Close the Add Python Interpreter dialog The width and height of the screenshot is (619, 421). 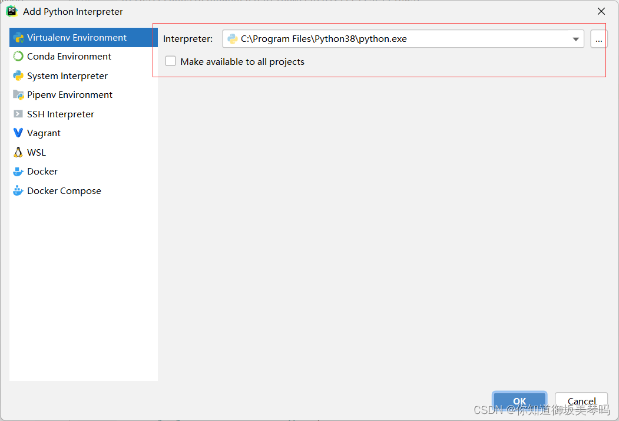[x=601, y=11]
